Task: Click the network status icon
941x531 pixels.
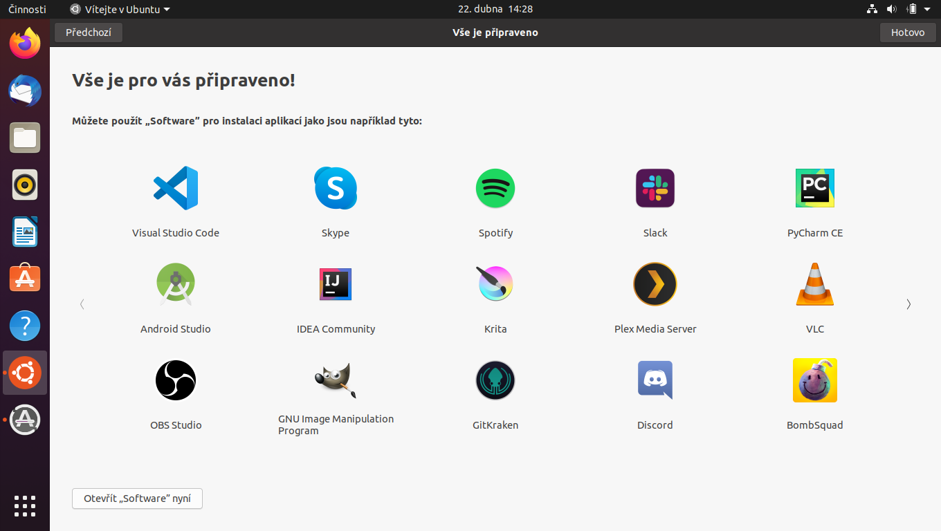Action: [872, 9]
